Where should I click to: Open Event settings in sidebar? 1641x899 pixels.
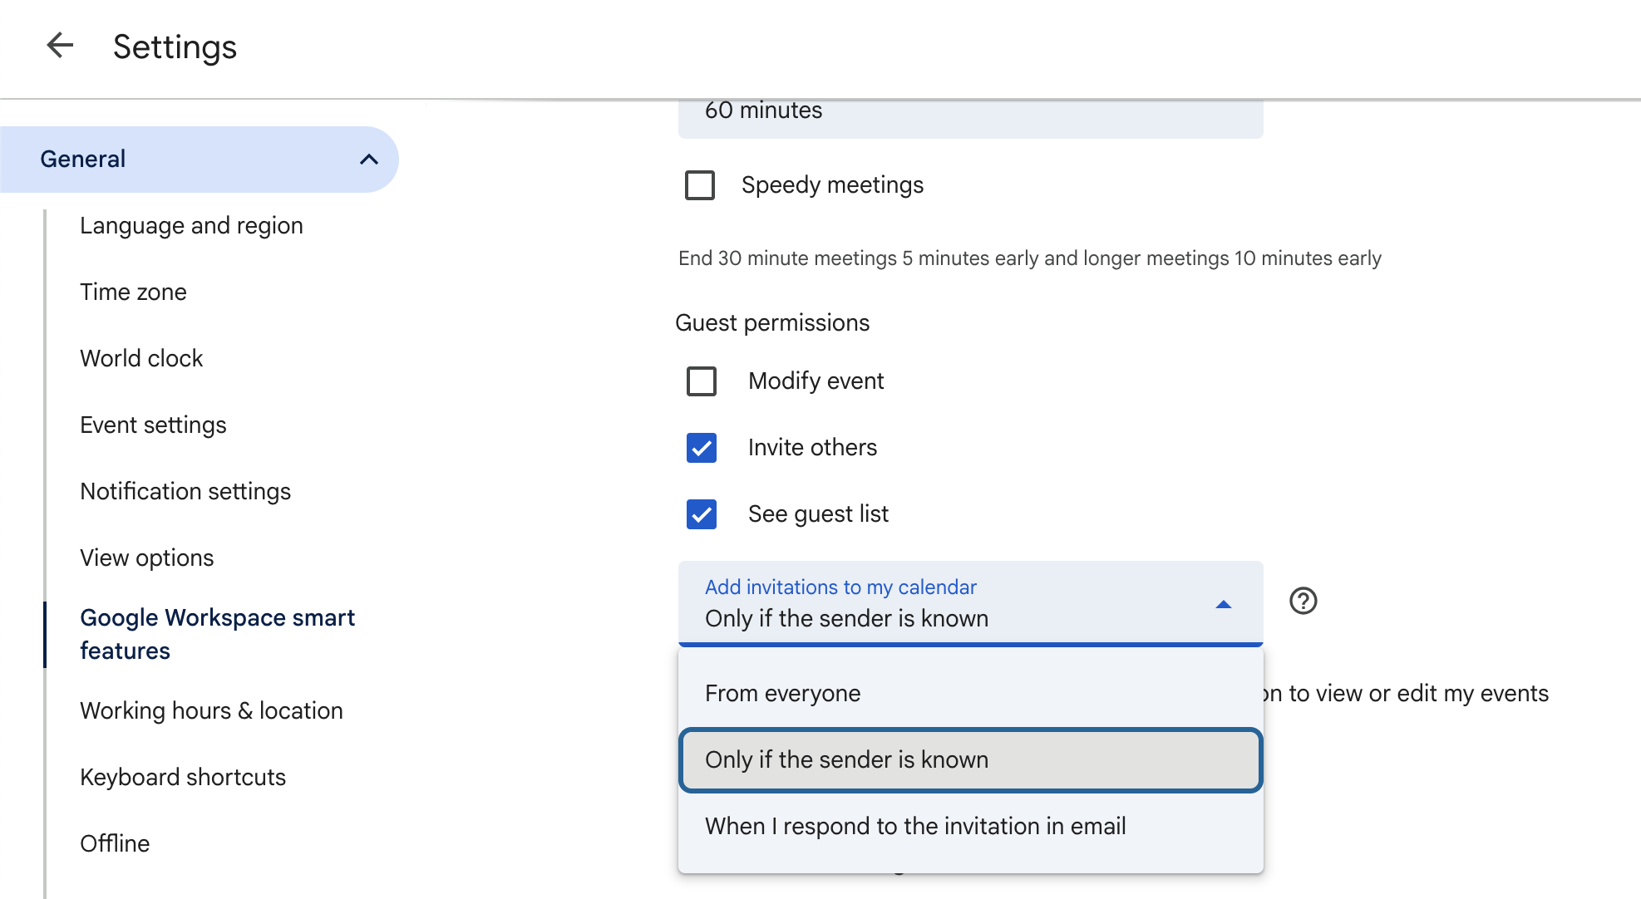(x=153, y=425)
